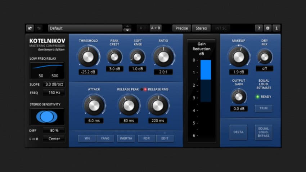Open the help question mark icon

pos(259,28)
